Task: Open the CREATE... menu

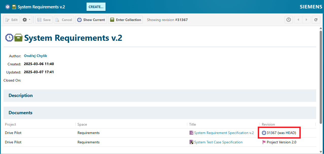Action: click(x=96, y=7)
